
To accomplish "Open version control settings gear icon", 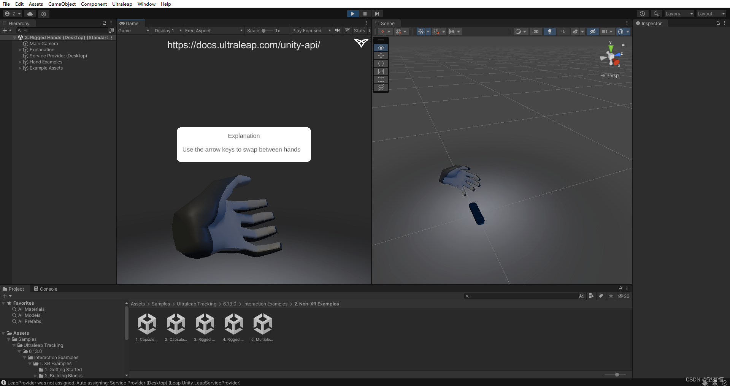I will [x=44, y=14].
